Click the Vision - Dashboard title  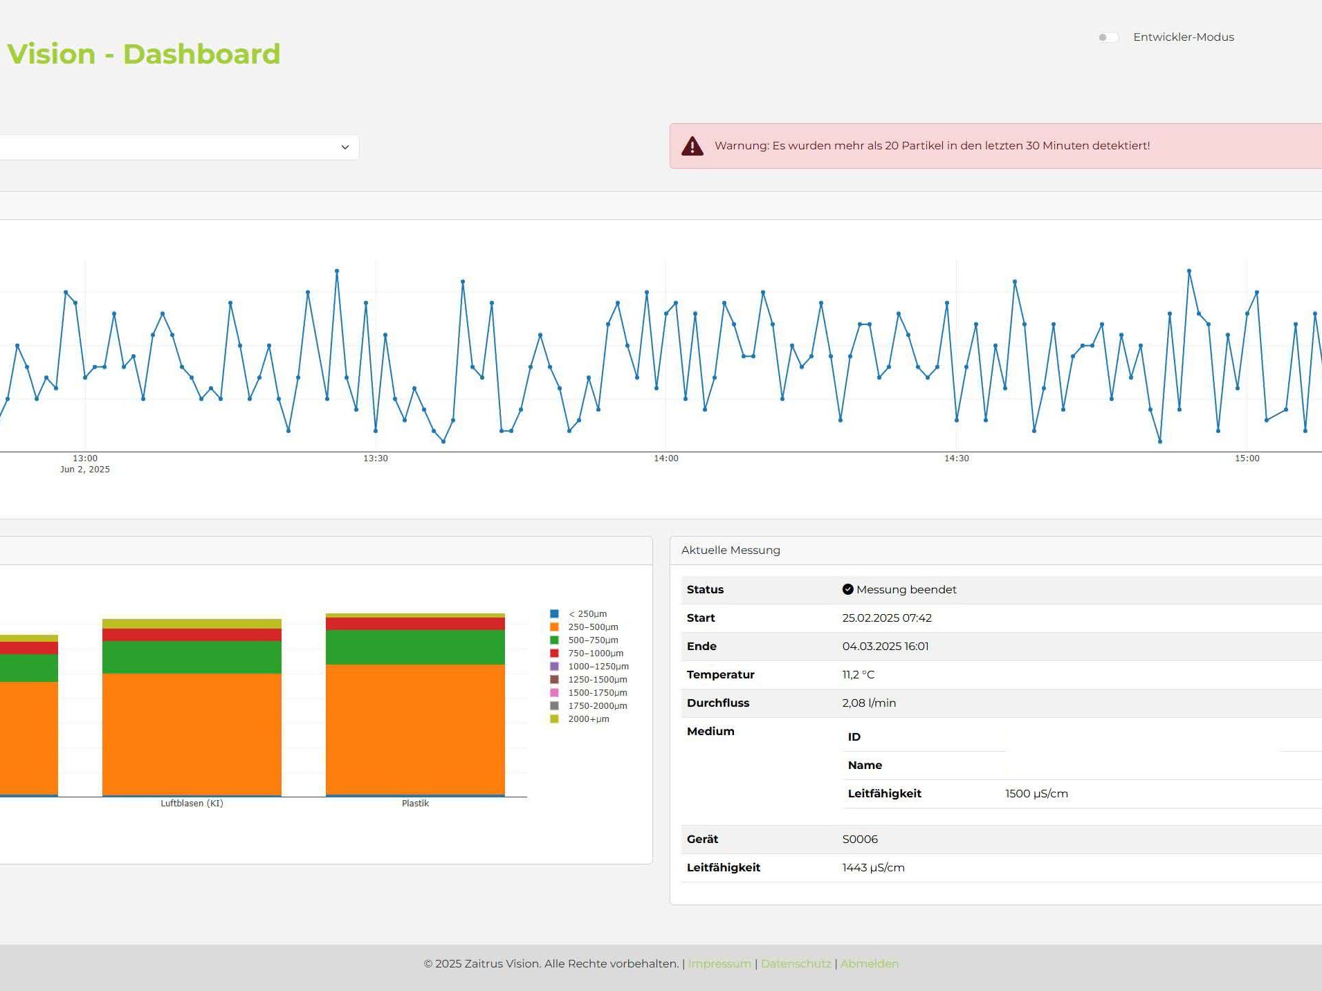point(143,54)
